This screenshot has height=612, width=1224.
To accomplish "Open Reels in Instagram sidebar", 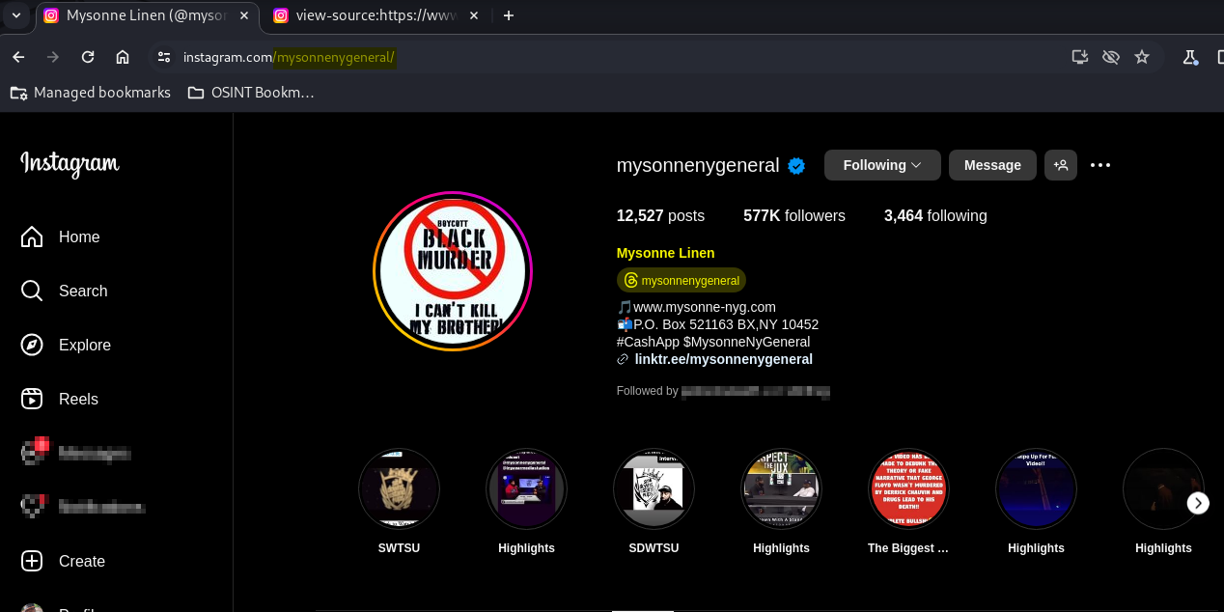I will click(x=60, y=399).
